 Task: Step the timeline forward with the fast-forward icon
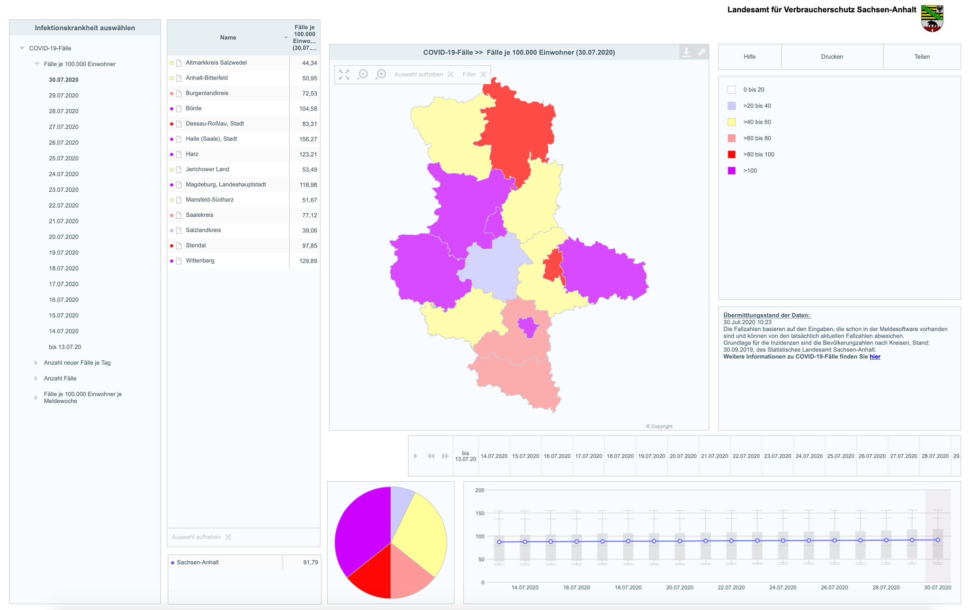(x=445, y=456)
